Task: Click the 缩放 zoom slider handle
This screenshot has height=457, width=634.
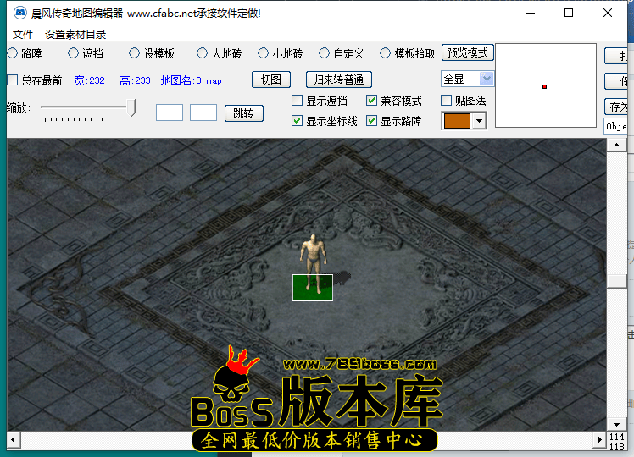Action: pyautogui.click(x=131, y=108)
